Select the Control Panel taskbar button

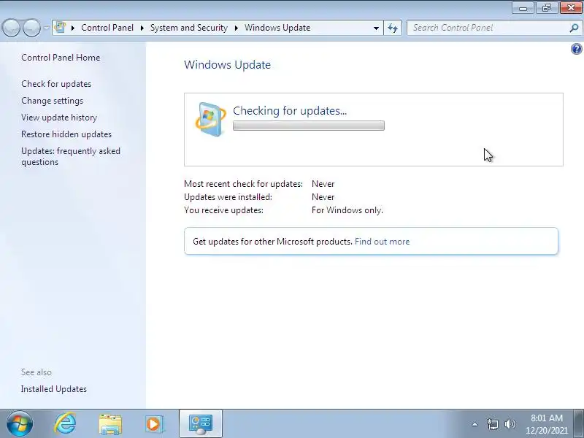[200, 424]
